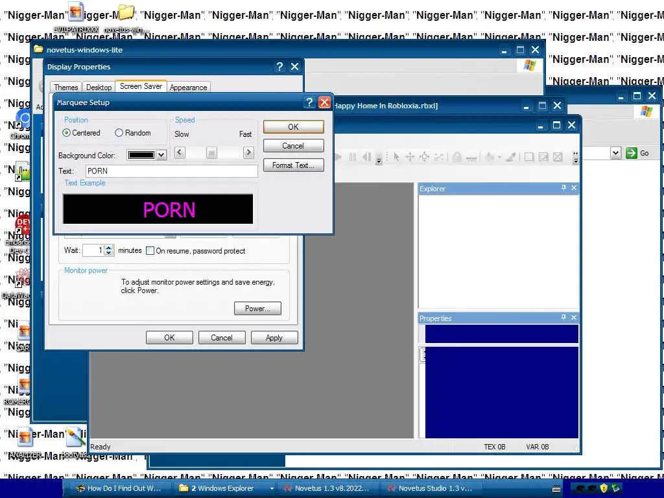The width and height of the screenshot is (664, 498).
Task: Click OK in the Marquee Setup dialog
Action: click(294, 126)
